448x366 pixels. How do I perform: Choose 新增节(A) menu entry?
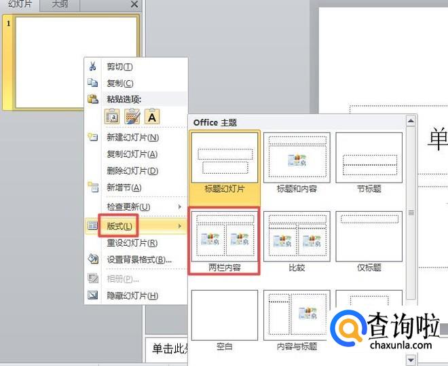pyautogui.click(x=136, y=187)
